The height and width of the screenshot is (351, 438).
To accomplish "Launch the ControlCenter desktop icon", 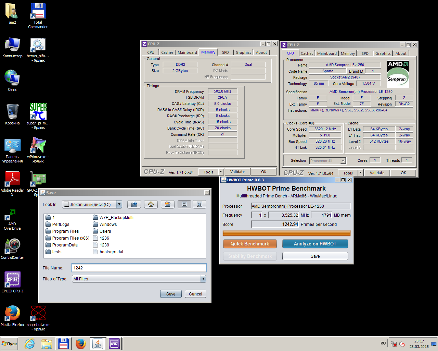I will pos(12,249).
